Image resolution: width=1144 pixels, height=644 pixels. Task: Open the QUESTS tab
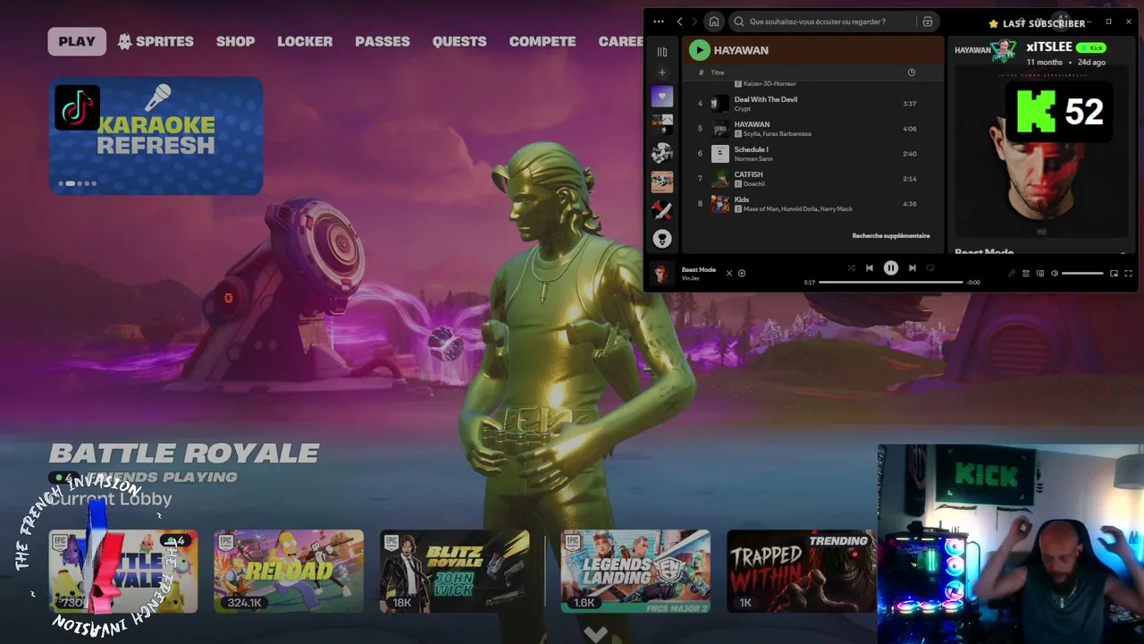459,41
